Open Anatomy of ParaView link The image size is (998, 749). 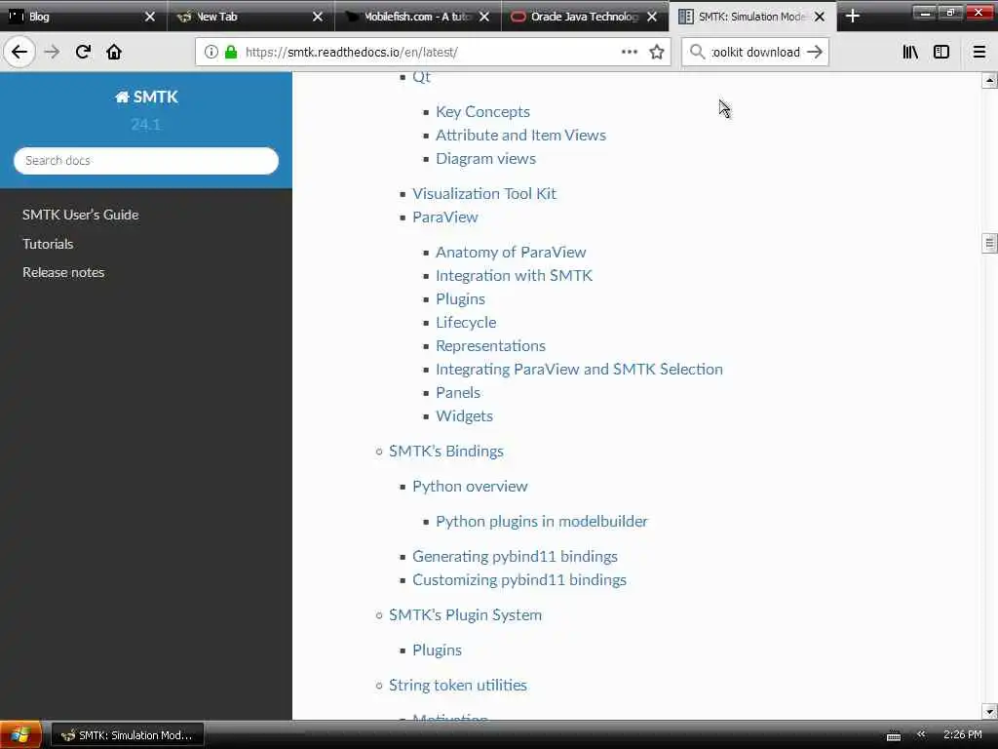pyautogui.click(x=511, y=253)
